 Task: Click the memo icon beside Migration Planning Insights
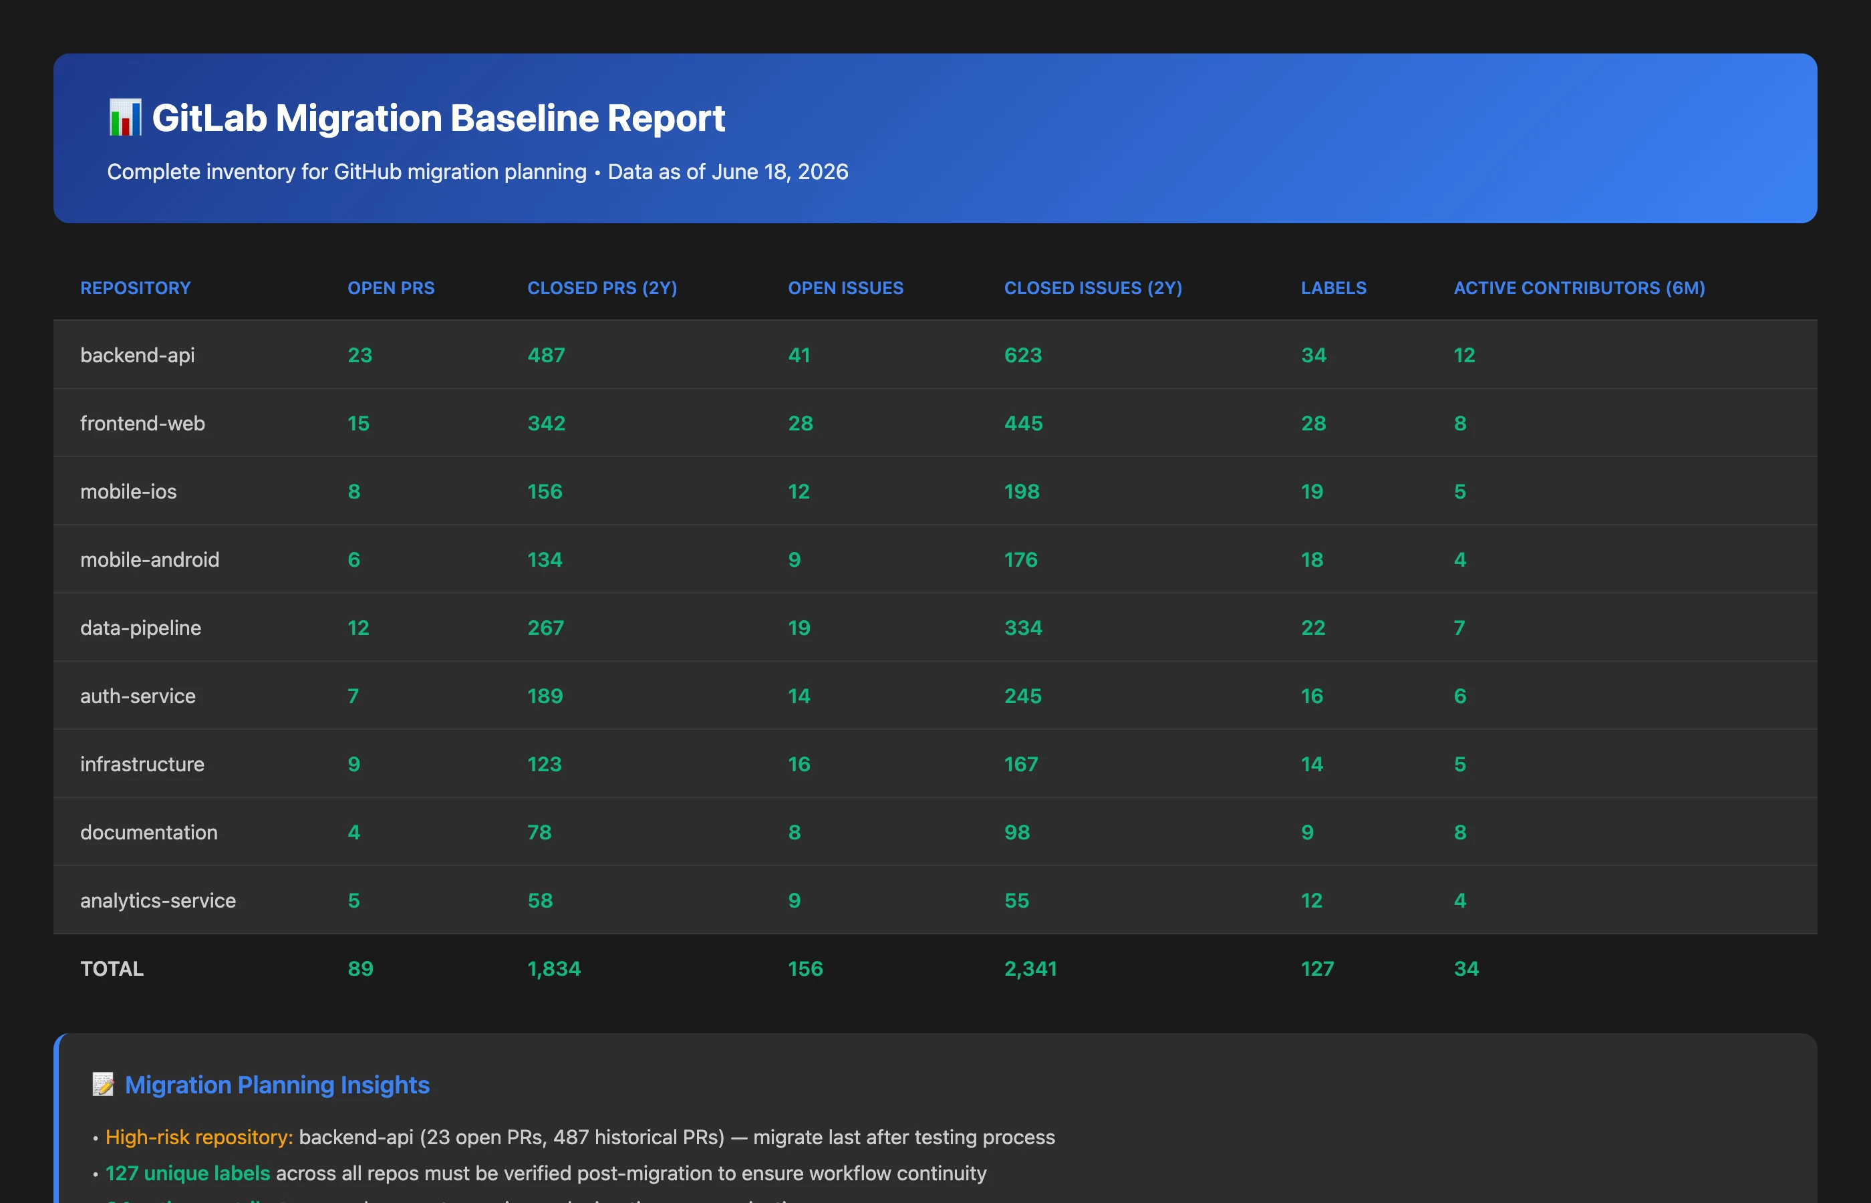[x=103, y=1084]
